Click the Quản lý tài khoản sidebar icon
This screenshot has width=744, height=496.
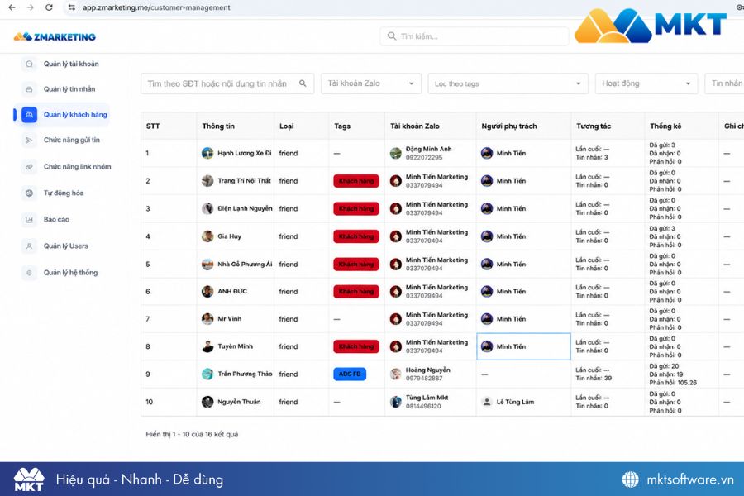coord(30,64)
